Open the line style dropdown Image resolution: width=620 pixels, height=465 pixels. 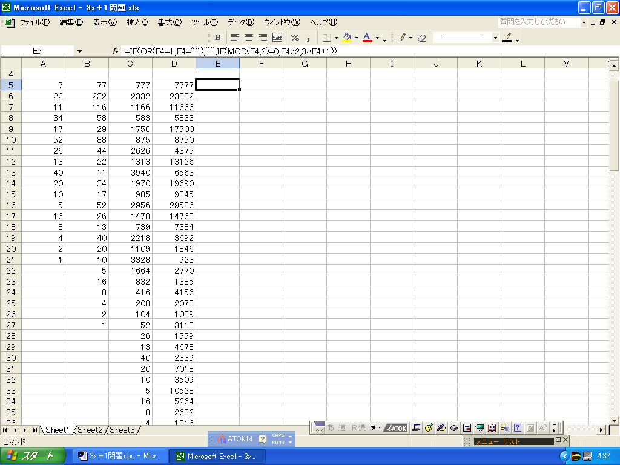pos(495,38)
